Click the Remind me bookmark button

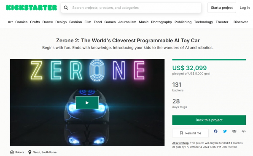(190, 133)
